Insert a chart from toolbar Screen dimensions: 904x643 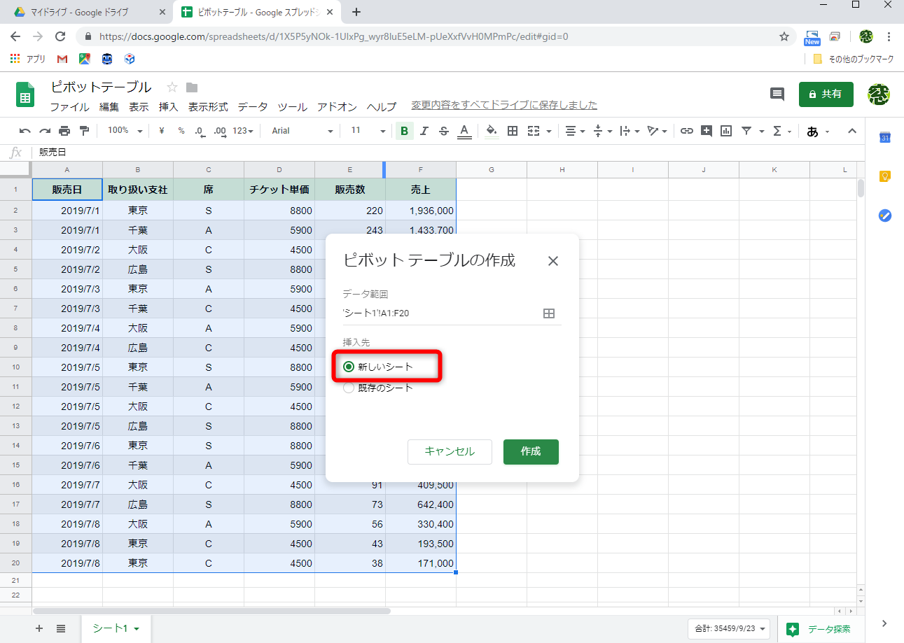(726, 131)
